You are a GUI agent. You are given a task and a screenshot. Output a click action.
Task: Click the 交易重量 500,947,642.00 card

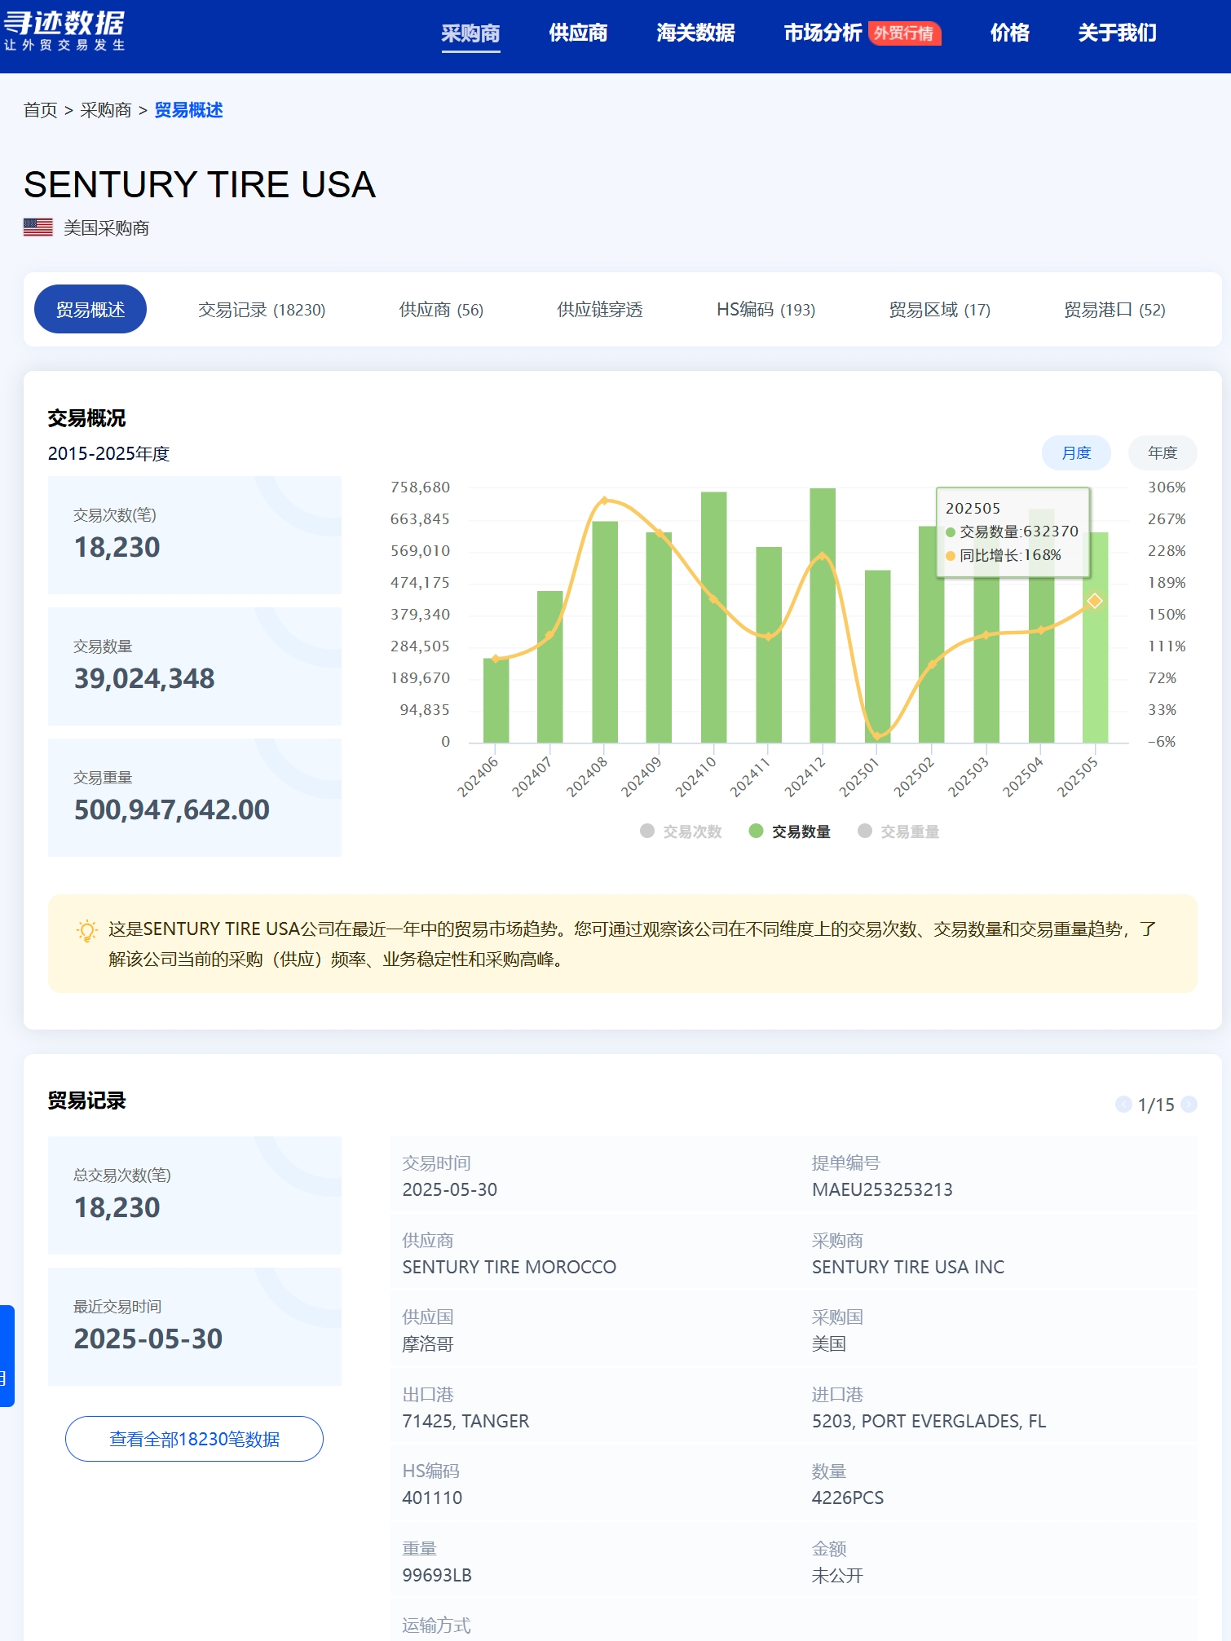pyautogui.click(x=195, y=797)
